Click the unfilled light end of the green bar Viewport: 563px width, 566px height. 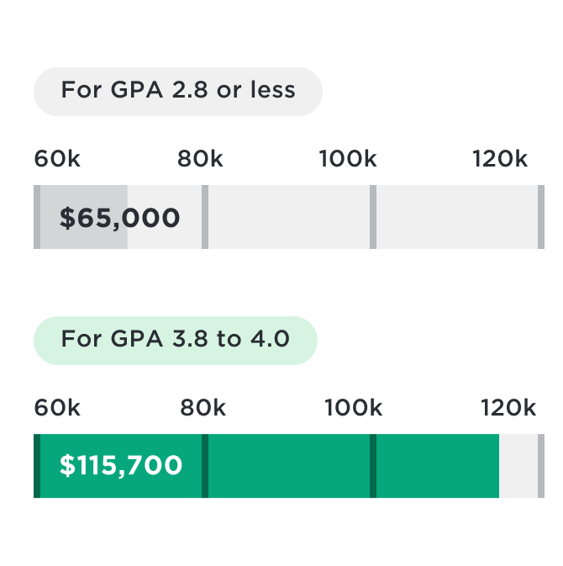(518, 466)
